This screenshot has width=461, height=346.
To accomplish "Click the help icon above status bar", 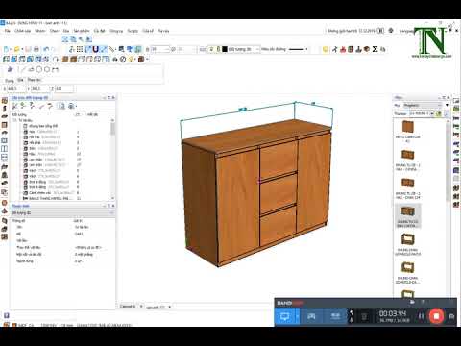I will 7,316.
